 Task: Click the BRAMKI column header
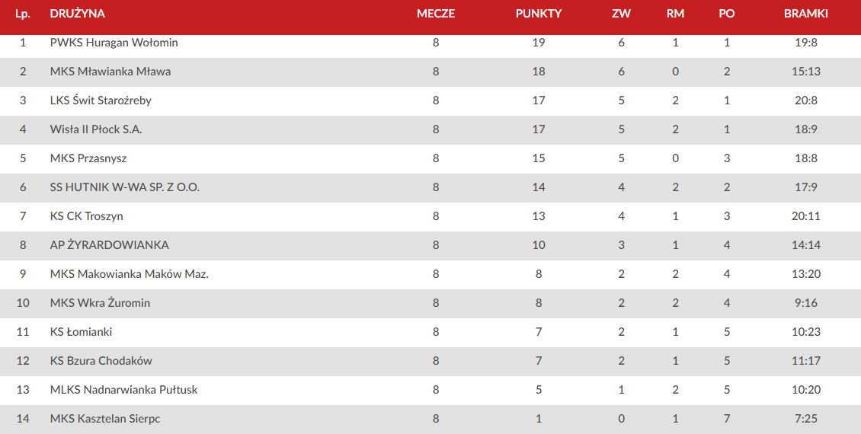806,14
